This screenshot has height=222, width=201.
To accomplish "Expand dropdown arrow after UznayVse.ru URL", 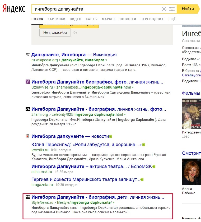I will 133,87.
